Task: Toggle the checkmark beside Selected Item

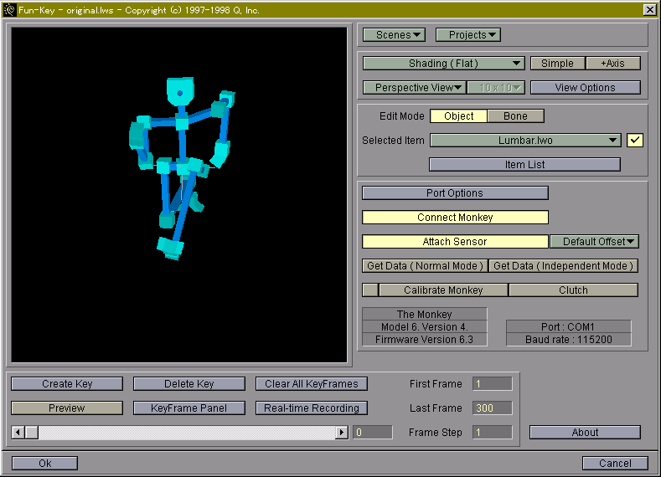Action: pyautogui.click(x=635, y=141)
